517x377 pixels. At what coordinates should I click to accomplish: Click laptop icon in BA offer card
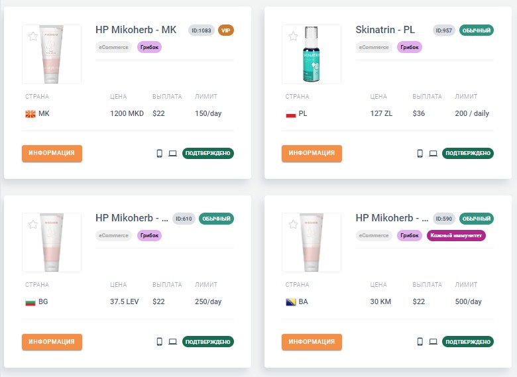pos(433,342)
